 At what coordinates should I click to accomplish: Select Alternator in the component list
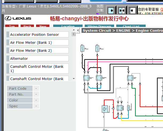[x=37, y=58]
